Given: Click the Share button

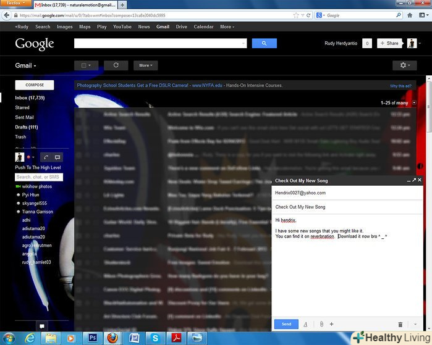Looking at the screenshot, I should [389, 43].
